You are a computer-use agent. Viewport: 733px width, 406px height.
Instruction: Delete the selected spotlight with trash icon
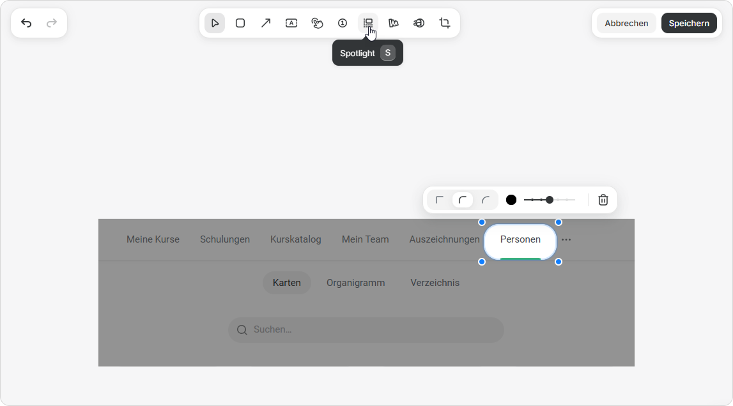click(x=603, y=200)
